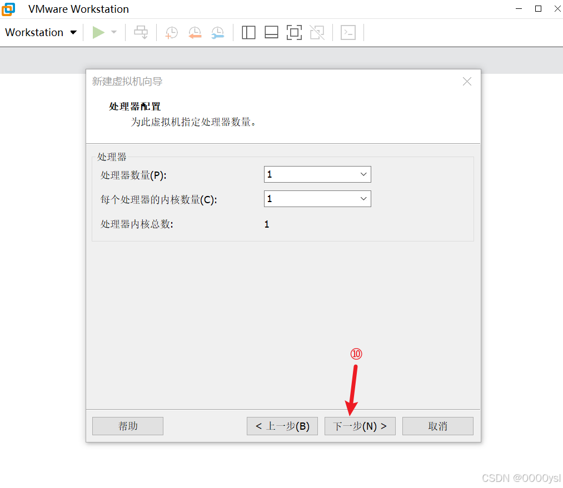Expand the power options arrow beside play
The image size is (563, 488).
(114, 32)
